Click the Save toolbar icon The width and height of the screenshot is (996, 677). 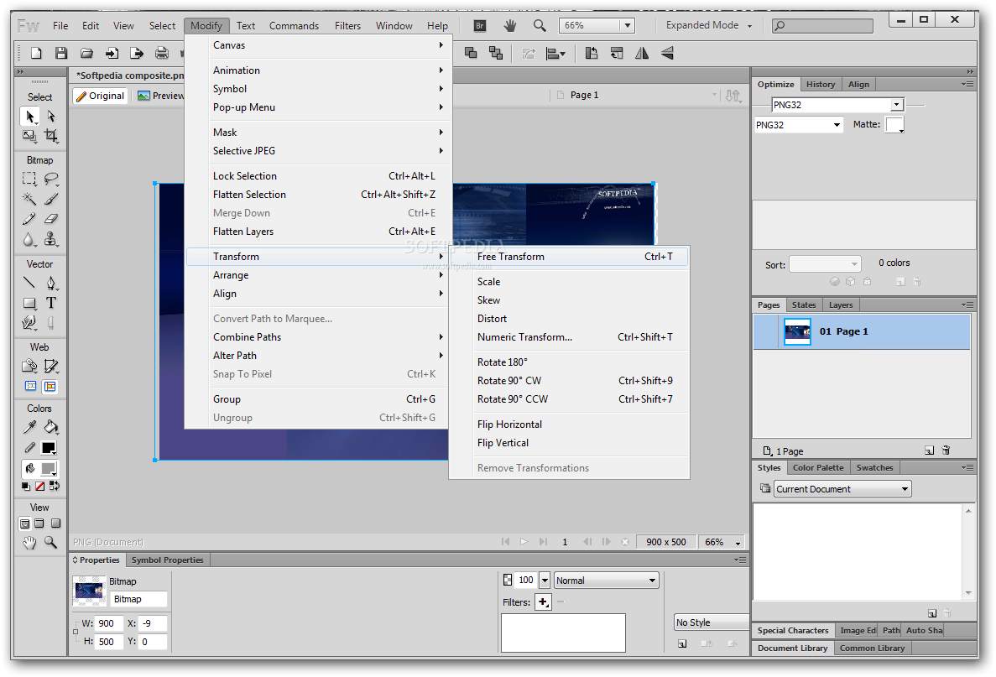coord(61,54)
